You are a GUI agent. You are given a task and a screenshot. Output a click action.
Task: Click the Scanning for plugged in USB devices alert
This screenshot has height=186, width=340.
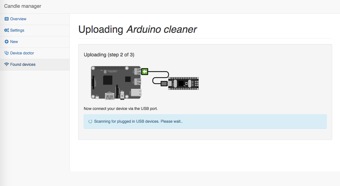[x=205, y=121]
